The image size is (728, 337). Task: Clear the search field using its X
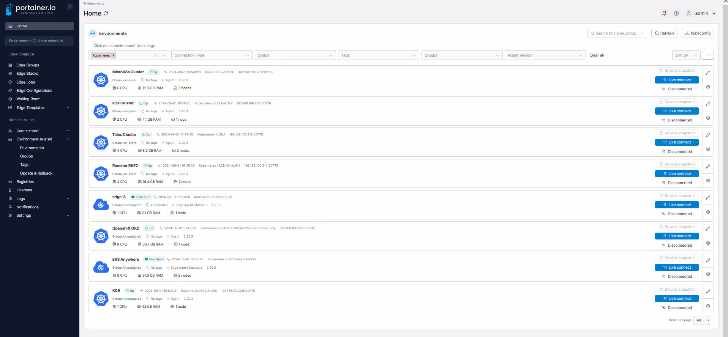click(642, 33)
